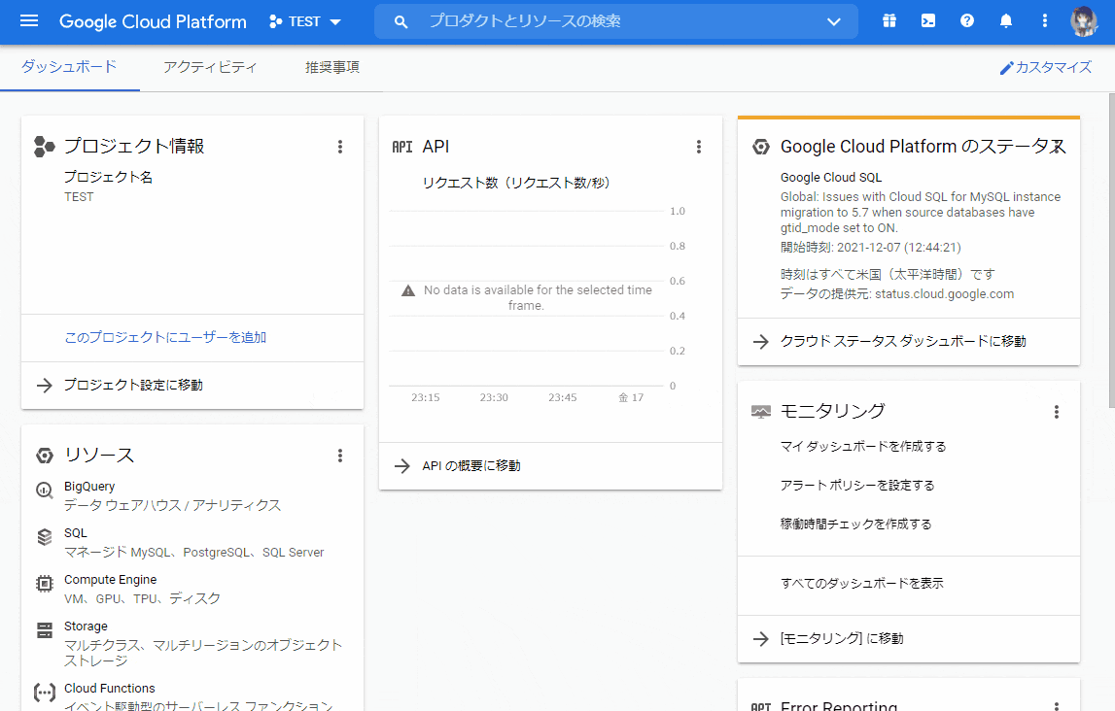Click inside the product search field
Image resolution: width=1115 pixels, height=711 pixels.
583,20
